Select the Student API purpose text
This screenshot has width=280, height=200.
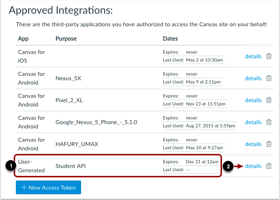tap(71, 166)
